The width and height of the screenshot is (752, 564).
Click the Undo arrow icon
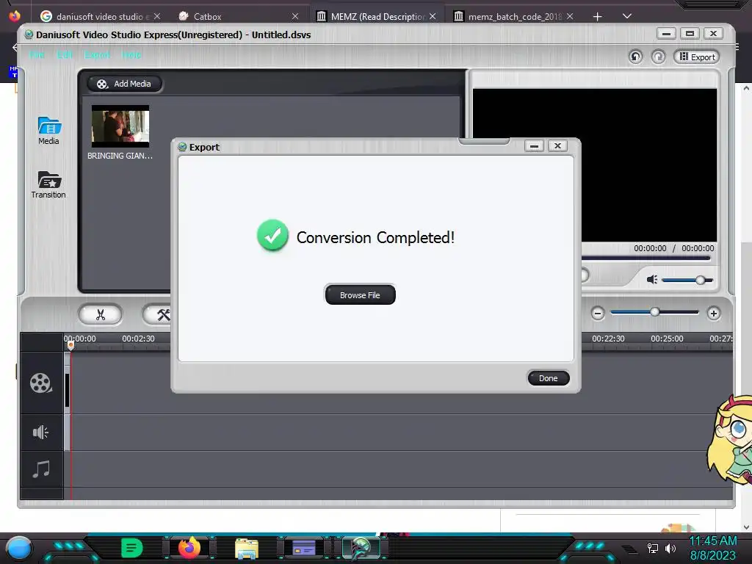(x=635, y=57)
